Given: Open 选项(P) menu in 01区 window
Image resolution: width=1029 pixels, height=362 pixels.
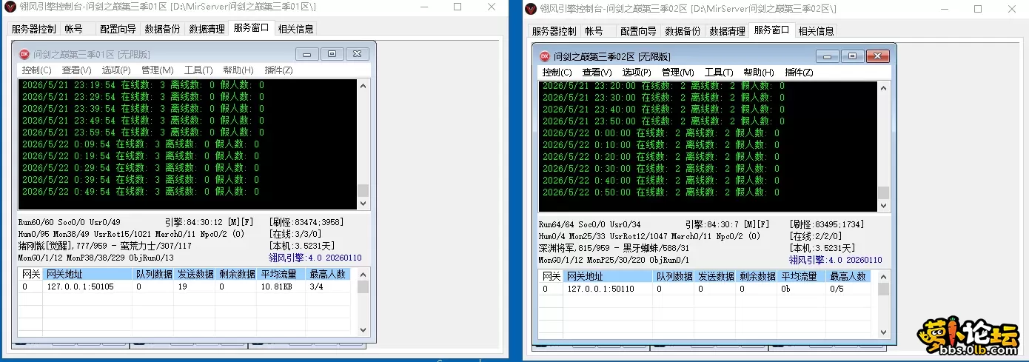Looking at the screenshot, I should point(117,70).
